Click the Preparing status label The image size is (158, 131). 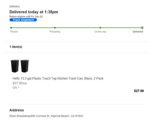[x=55, y=32]
